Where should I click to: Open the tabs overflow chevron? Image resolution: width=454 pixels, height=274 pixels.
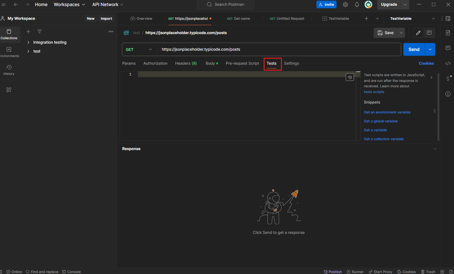click(x=377, y=18)
